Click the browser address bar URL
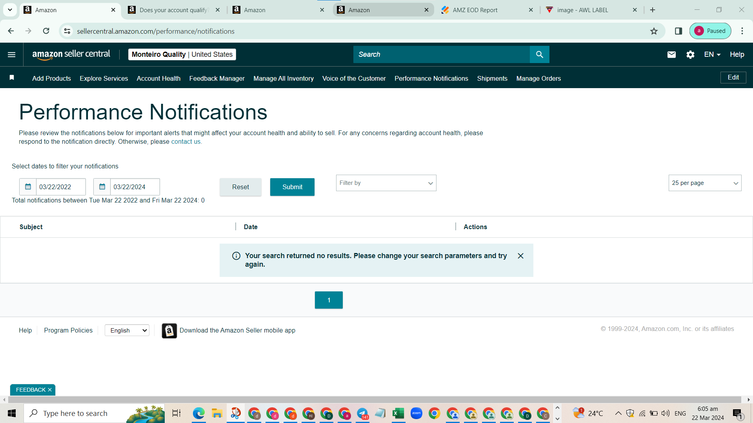 156,31
